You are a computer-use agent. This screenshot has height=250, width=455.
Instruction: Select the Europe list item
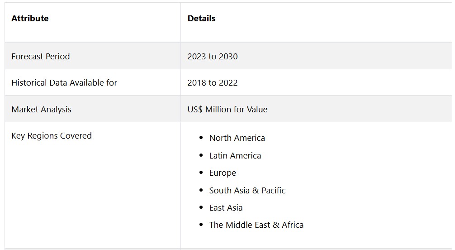223,173
